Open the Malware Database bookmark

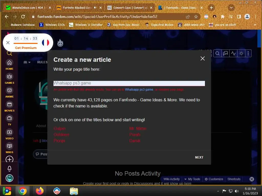20,25
